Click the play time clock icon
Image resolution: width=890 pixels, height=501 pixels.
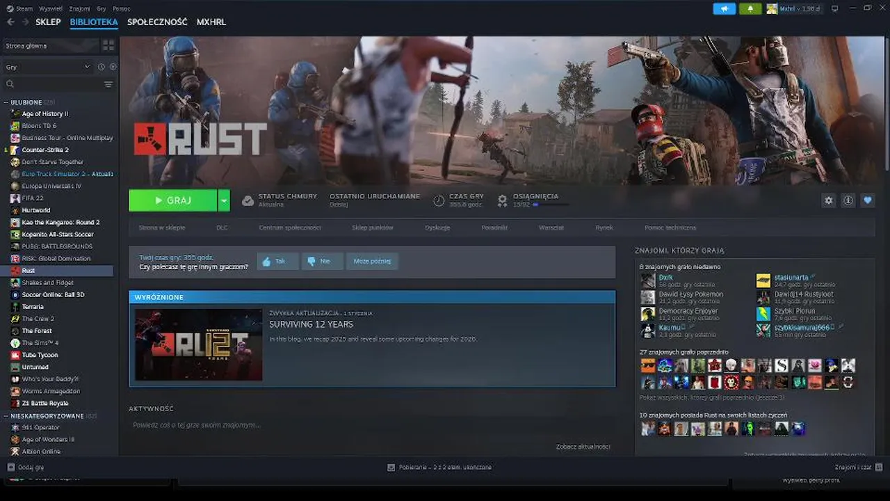click(x=439, y=200)
